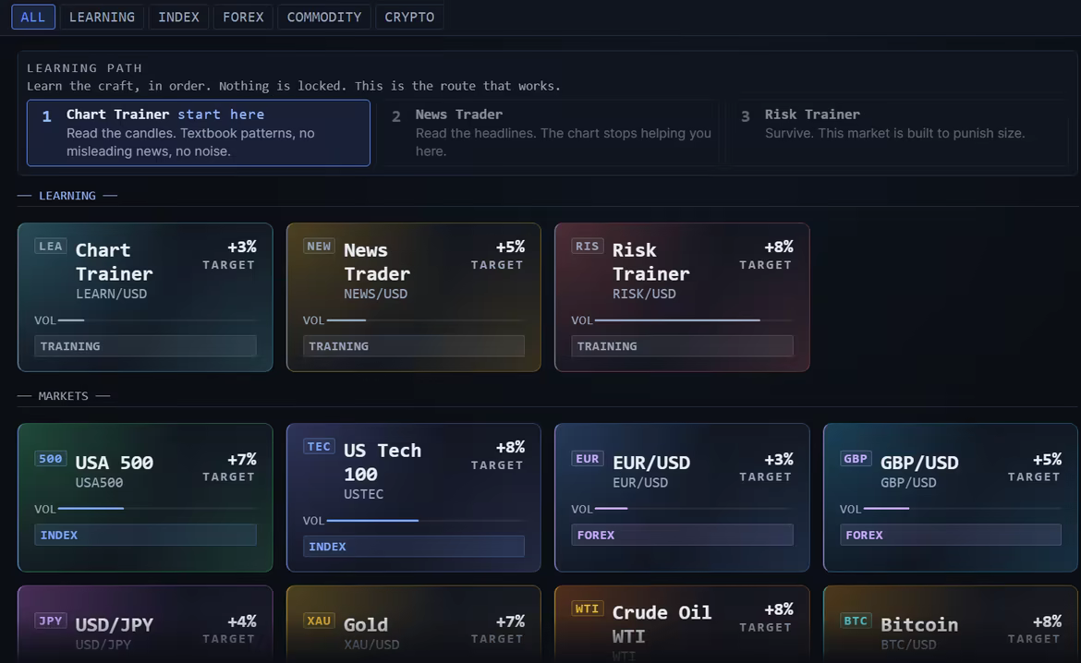The width and height of the screenshot is (1081, 663).
Task: Click the BTC badge on Bitcoin card
Action: [x=856, y=621]
